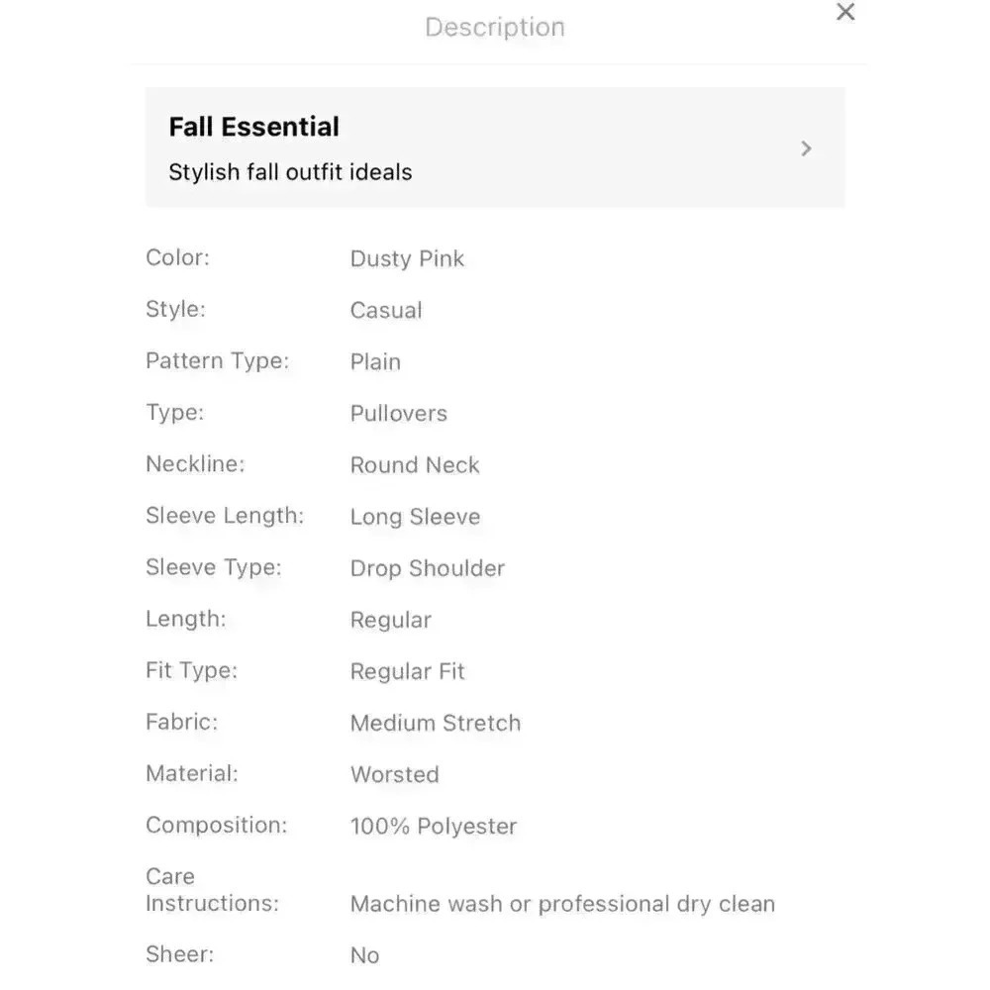This screenshot has height=990, width=990.
Task: Click the Machine wash care instructions text
Action: 562,904
